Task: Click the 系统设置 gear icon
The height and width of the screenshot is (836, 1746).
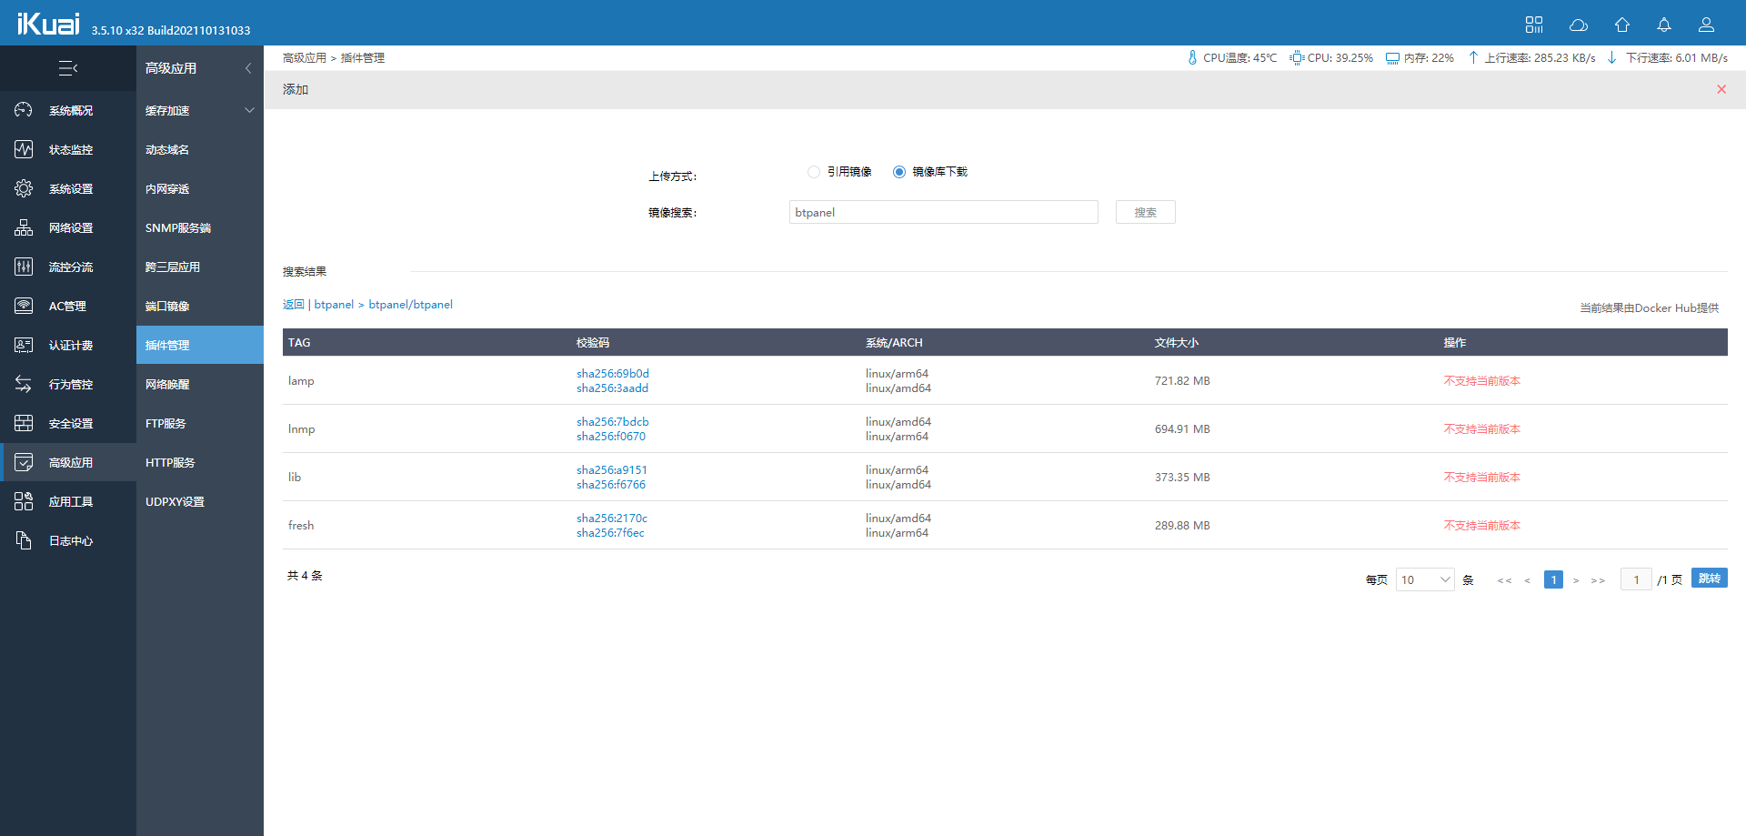Action: [24, 188]
